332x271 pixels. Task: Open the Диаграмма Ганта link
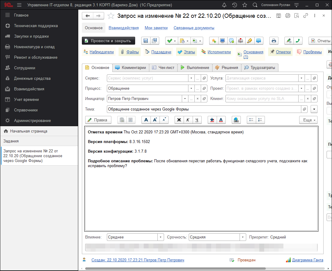(x=307, y=260)
